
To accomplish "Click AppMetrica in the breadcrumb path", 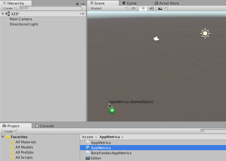I will tap(109, 137).
